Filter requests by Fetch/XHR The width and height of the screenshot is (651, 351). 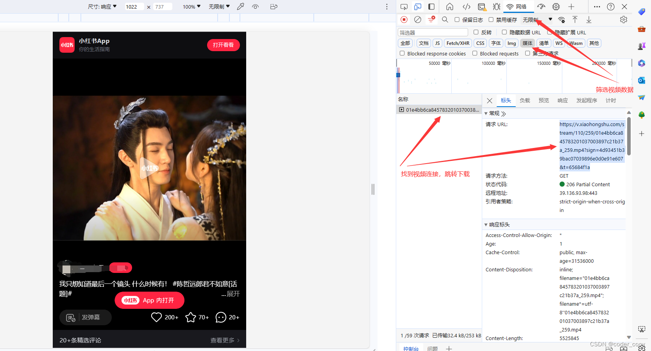pyautogui.click(x=458, y=43)
